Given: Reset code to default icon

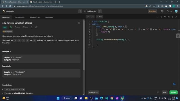Looking at the screenshot, I should pyautogui.click(x=165, y=17).
